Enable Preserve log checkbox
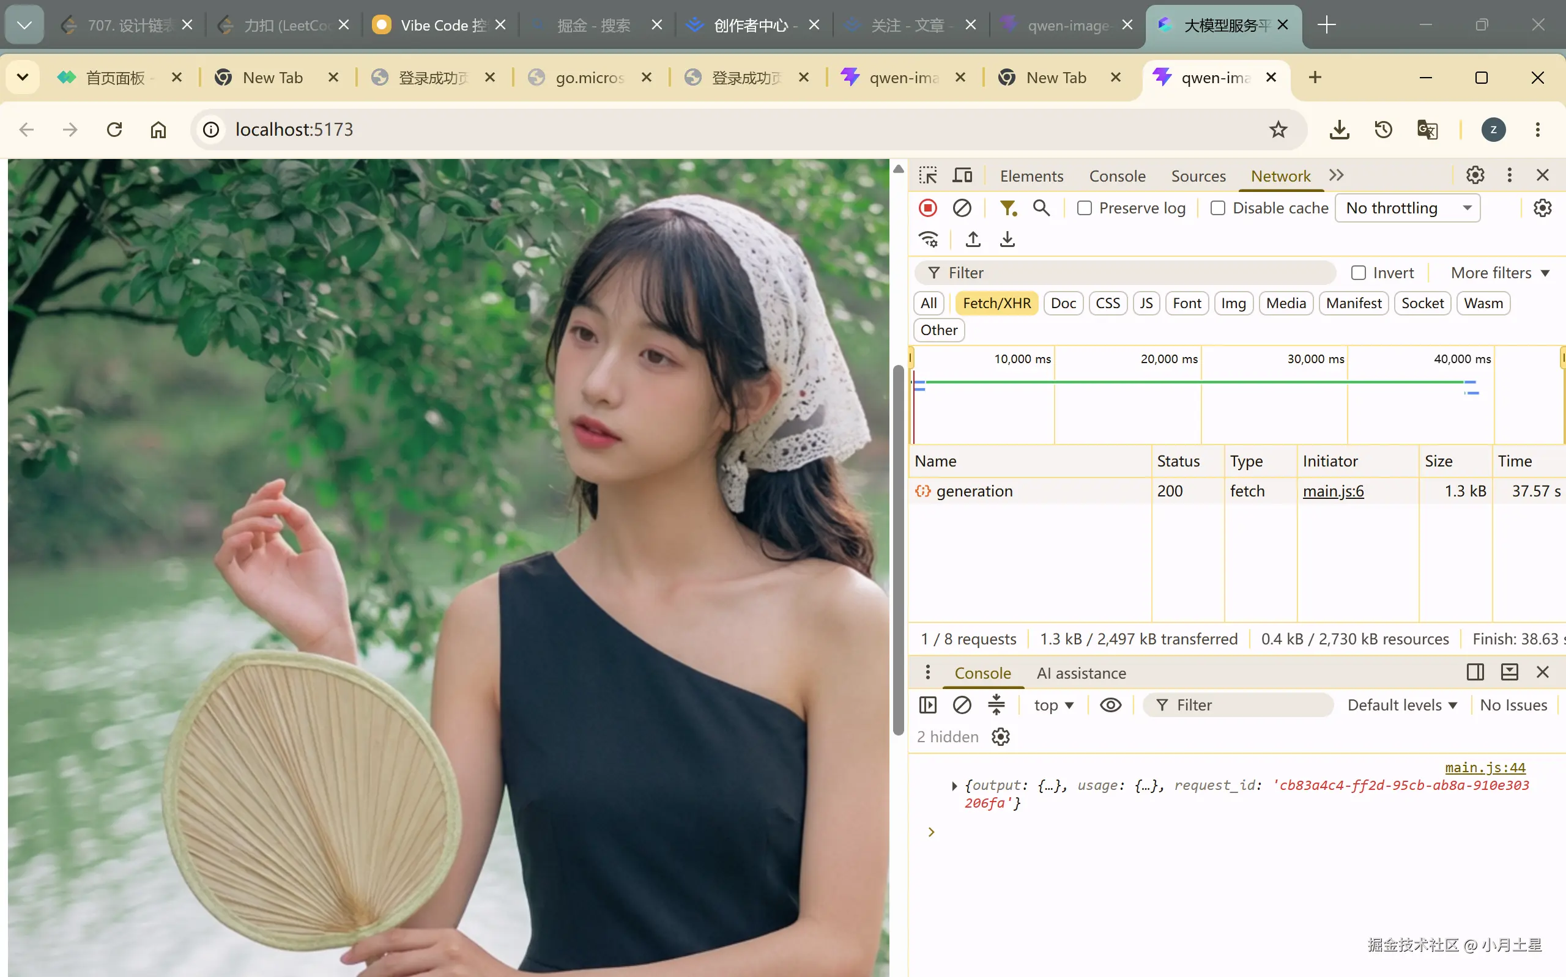1566x977 pixels. point(1084,208)
